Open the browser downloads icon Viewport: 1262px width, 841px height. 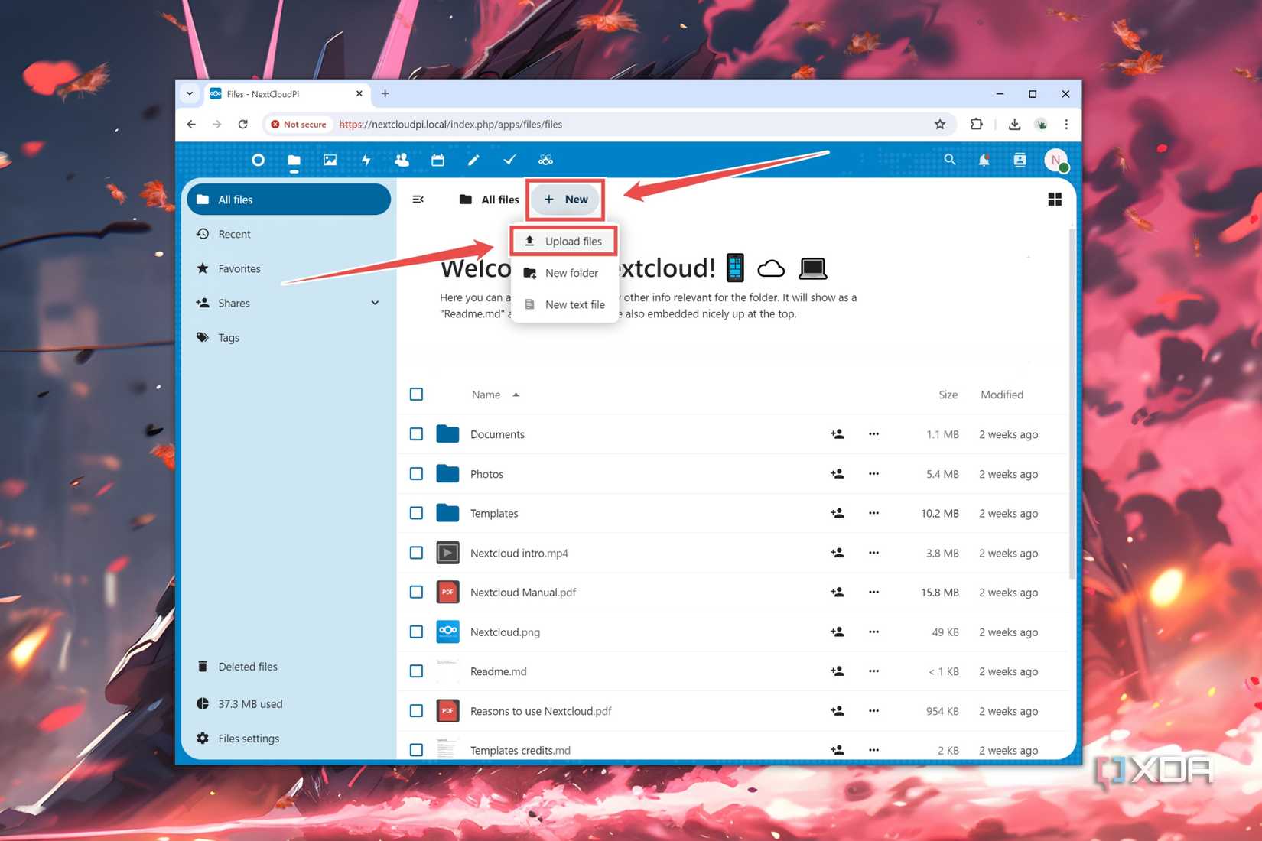tap(1014, 124)
